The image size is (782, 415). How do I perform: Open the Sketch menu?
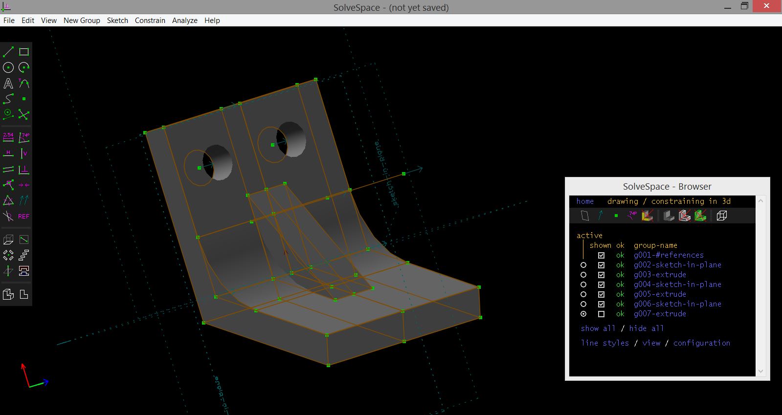point(117,21)
